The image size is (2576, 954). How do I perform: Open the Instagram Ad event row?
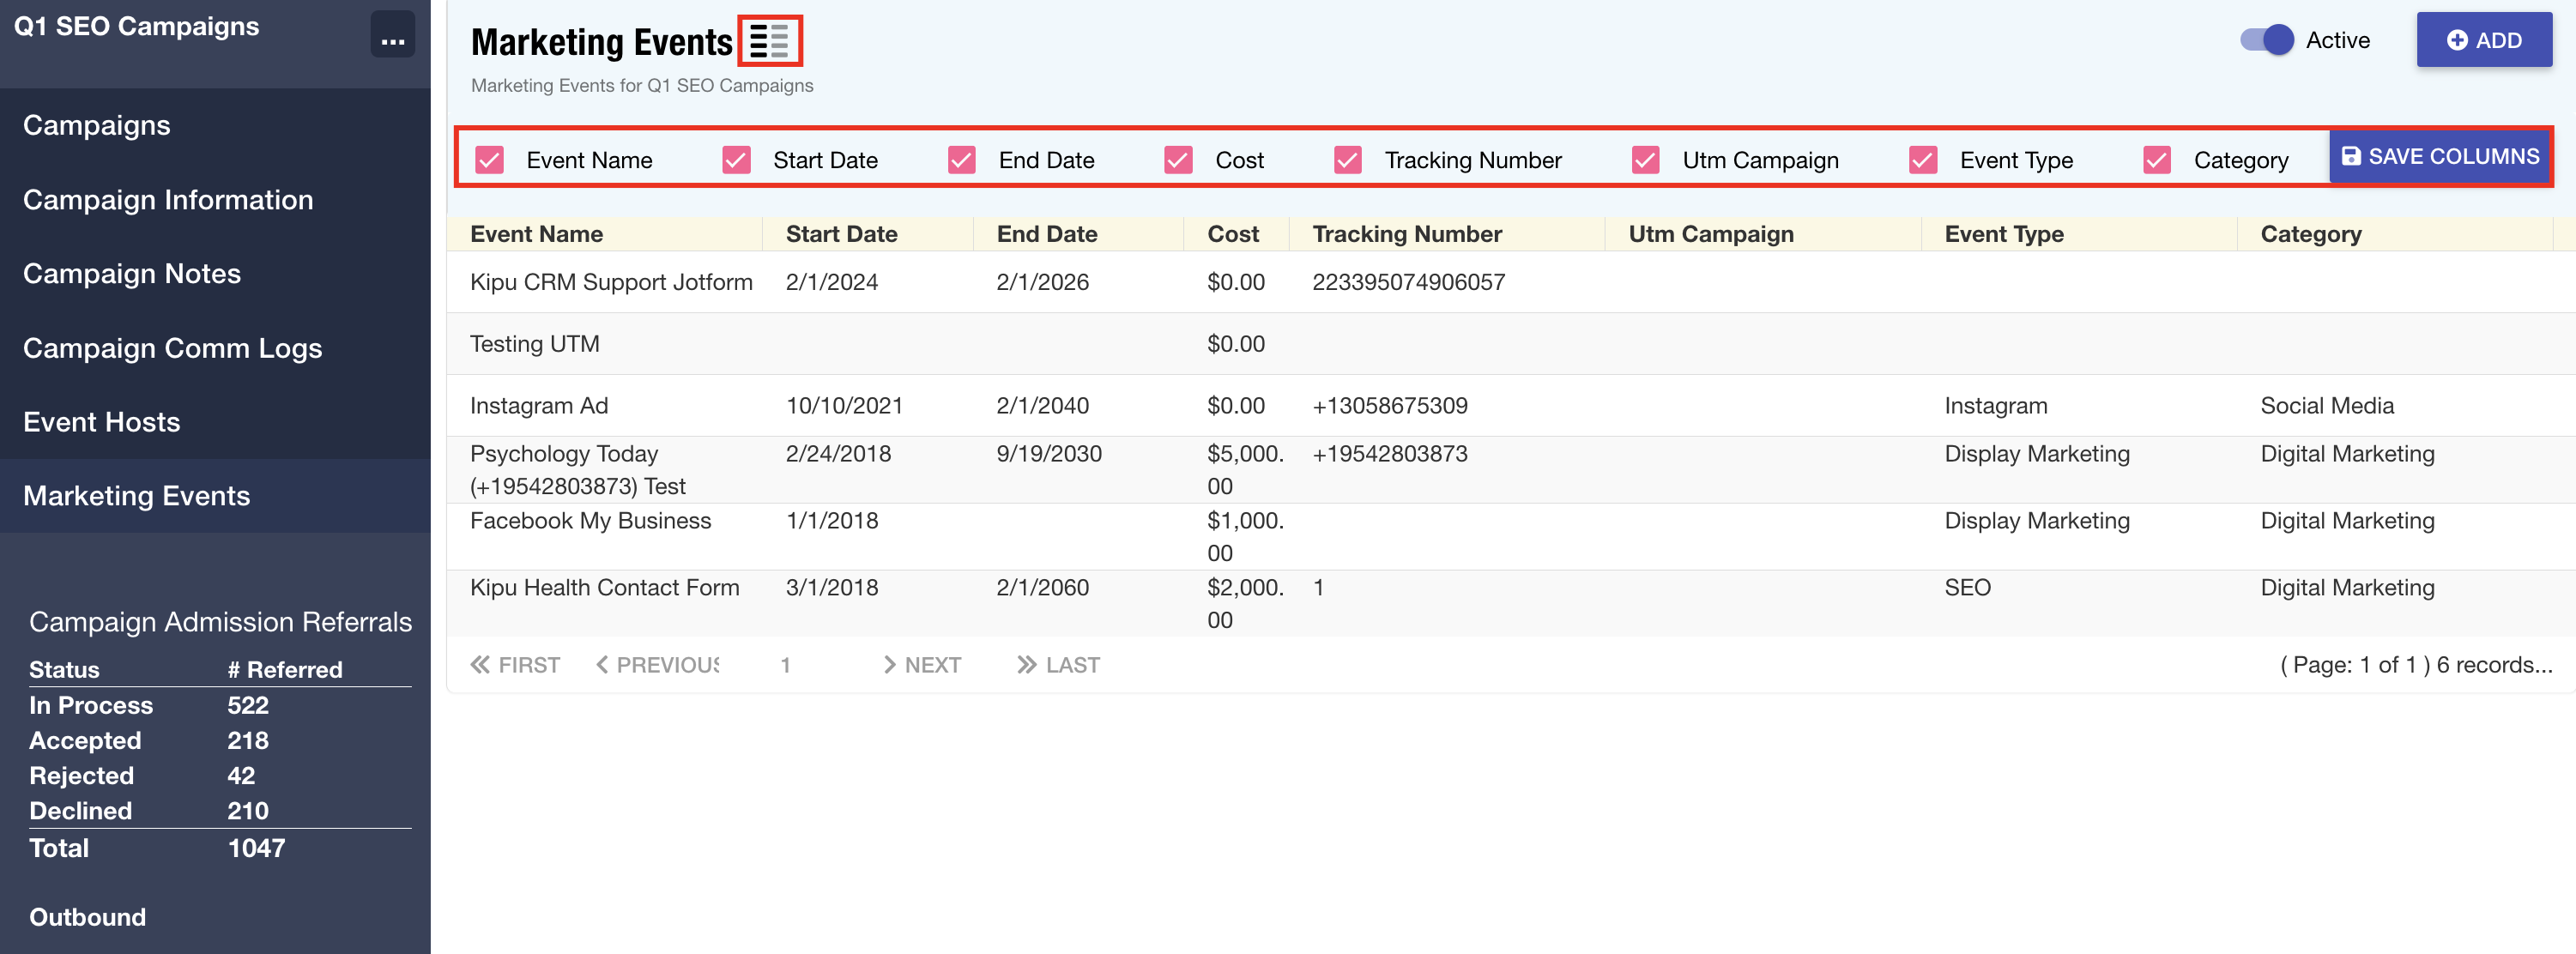[539, 406]
